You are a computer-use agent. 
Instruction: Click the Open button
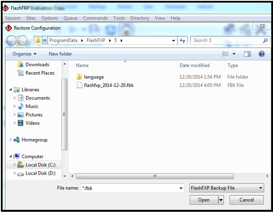(x=204, y=200)
